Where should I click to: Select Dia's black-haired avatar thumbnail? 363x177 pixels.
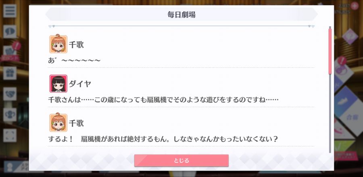click(x=58, y=84)
